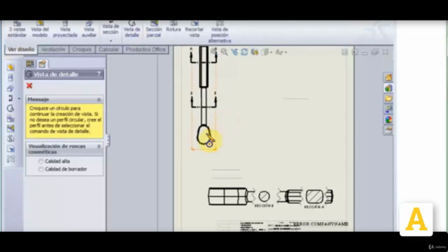Click Zoom to Area magnifier icon
Screen dimensions: 448x252
coord(224,52)
